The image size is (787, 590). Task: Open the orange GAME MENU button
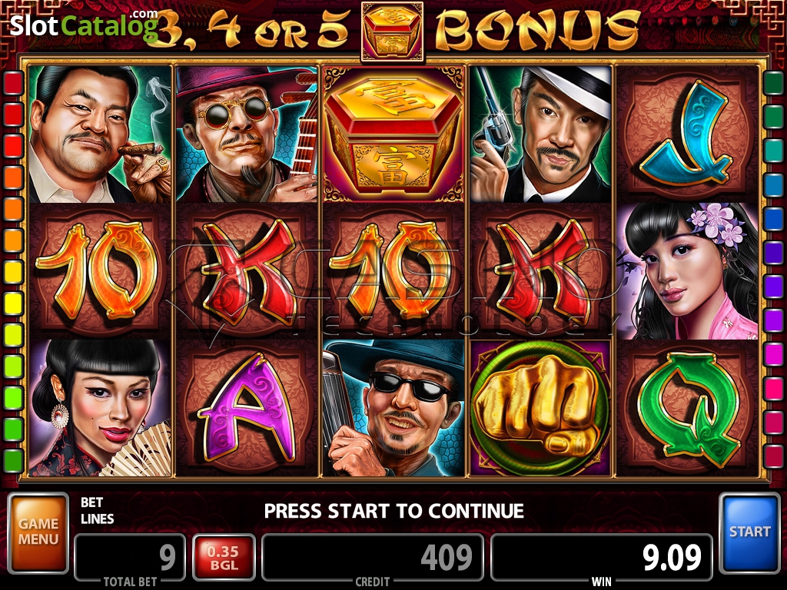coord(38,533)
